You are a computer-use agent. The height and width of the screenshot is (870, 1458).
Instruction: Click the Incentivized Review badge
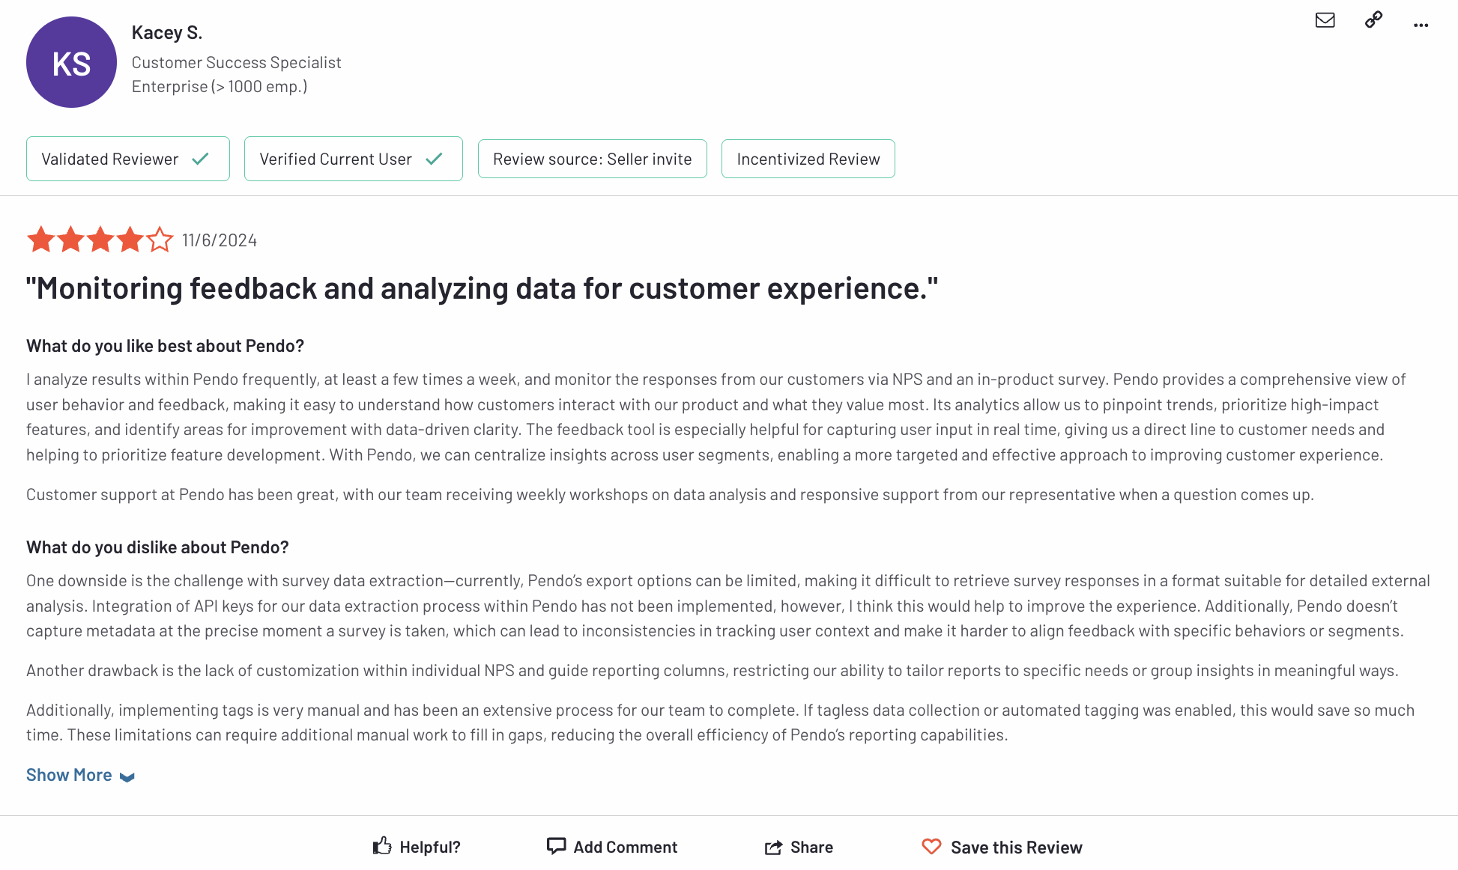[808, 159]
